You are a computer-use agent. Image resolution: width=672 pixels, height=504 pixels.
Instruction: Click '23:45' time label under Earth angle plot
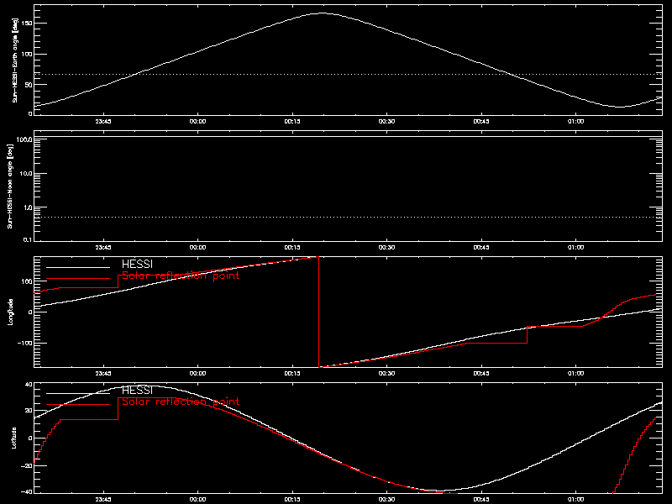[103, 121]
